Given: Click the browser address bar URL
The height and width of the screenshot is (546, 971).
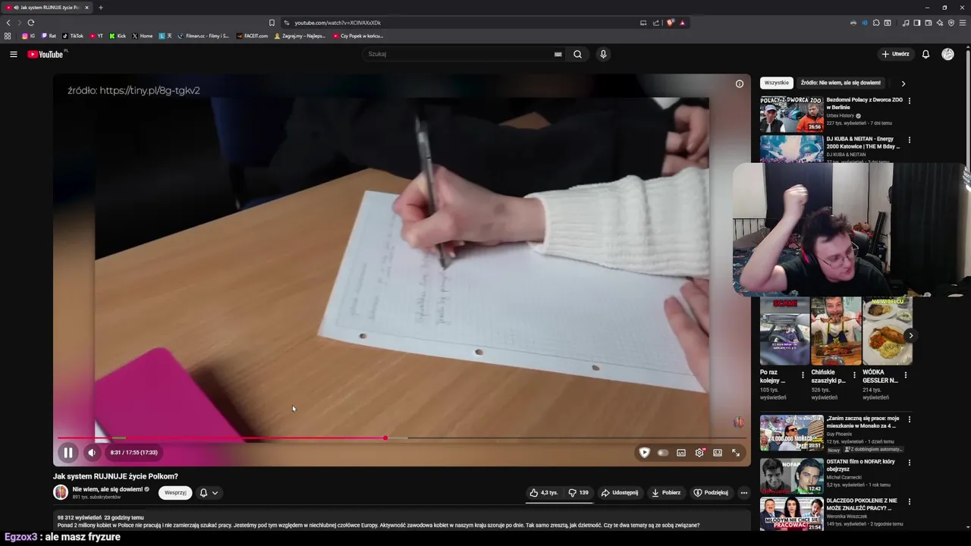Looking at the screenshot, I should click(338, 23).
